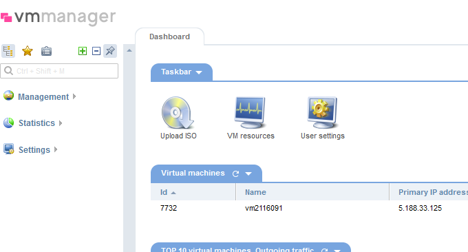
Task: Sort by Primary IP address column
Action: [429, 192]
